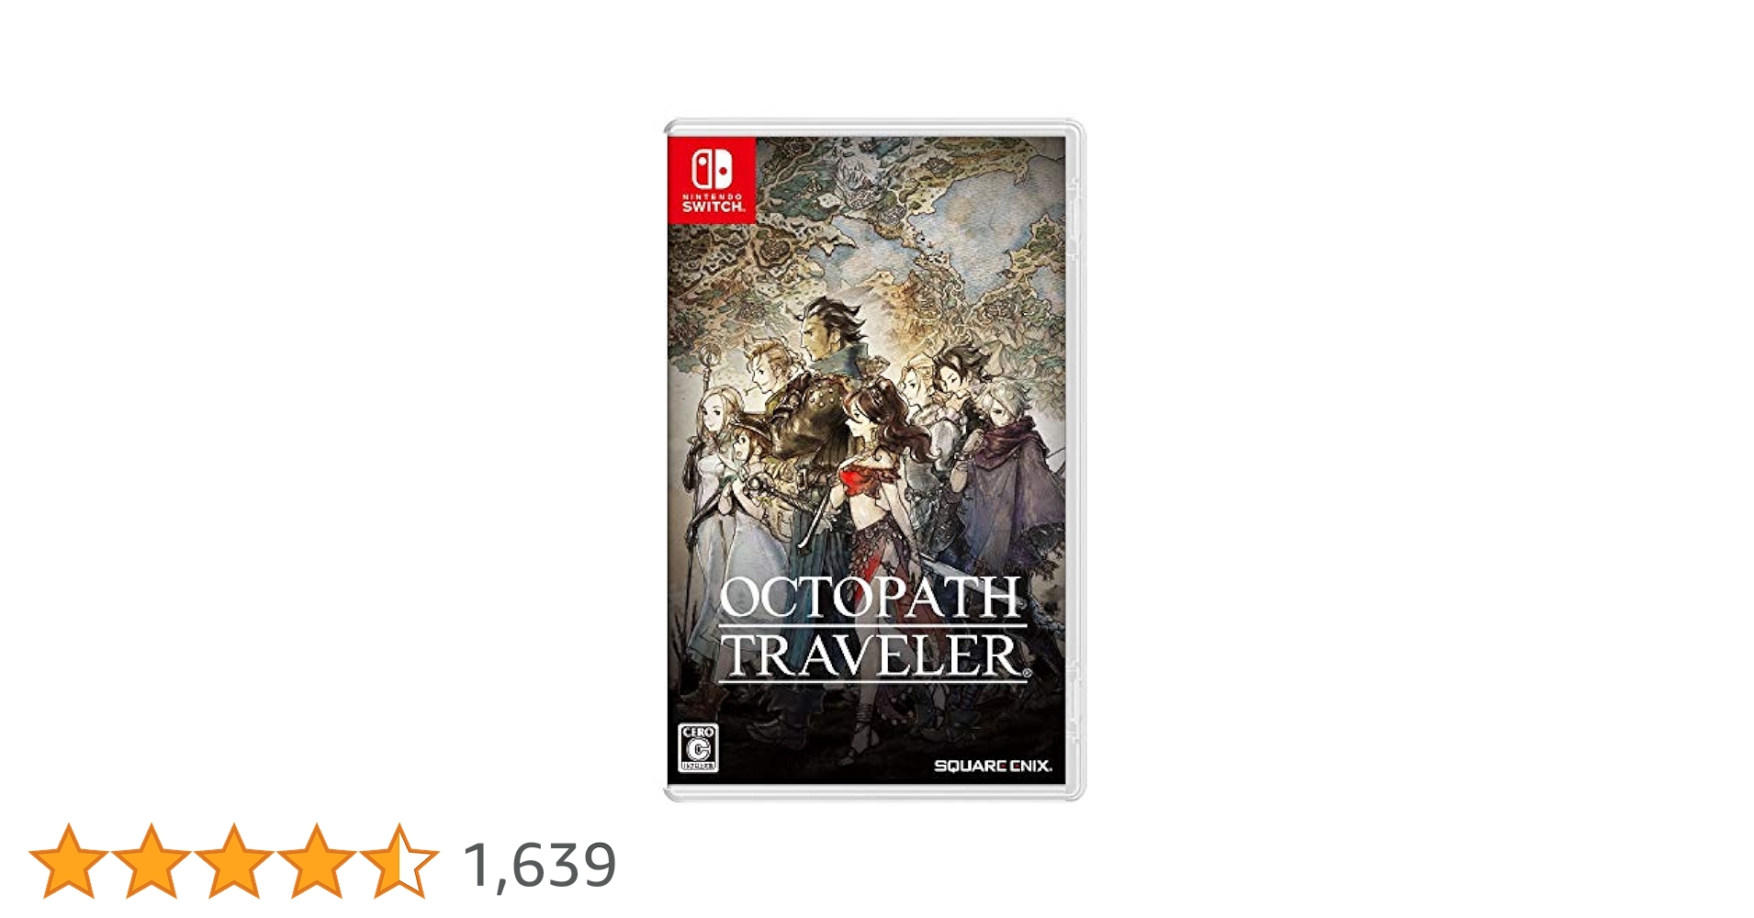Click the second rating star

click(x=152, y=861)
